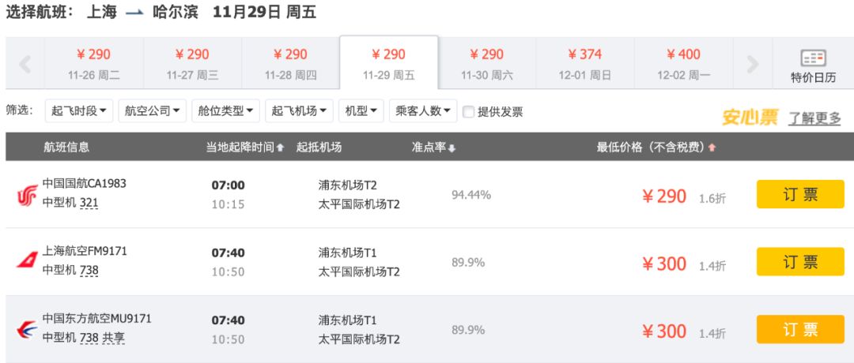
Task: Open the 特价日历 calendar icon
Action: pos(813,58)
